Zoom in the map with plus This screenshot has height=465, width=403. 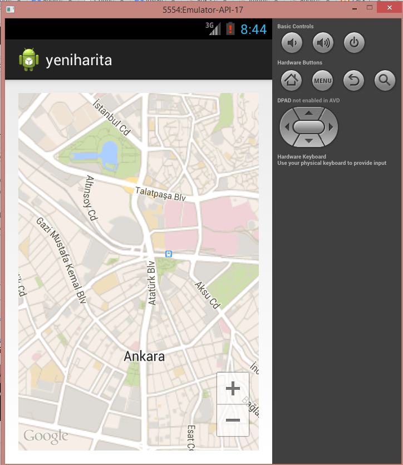pos(233,388)
